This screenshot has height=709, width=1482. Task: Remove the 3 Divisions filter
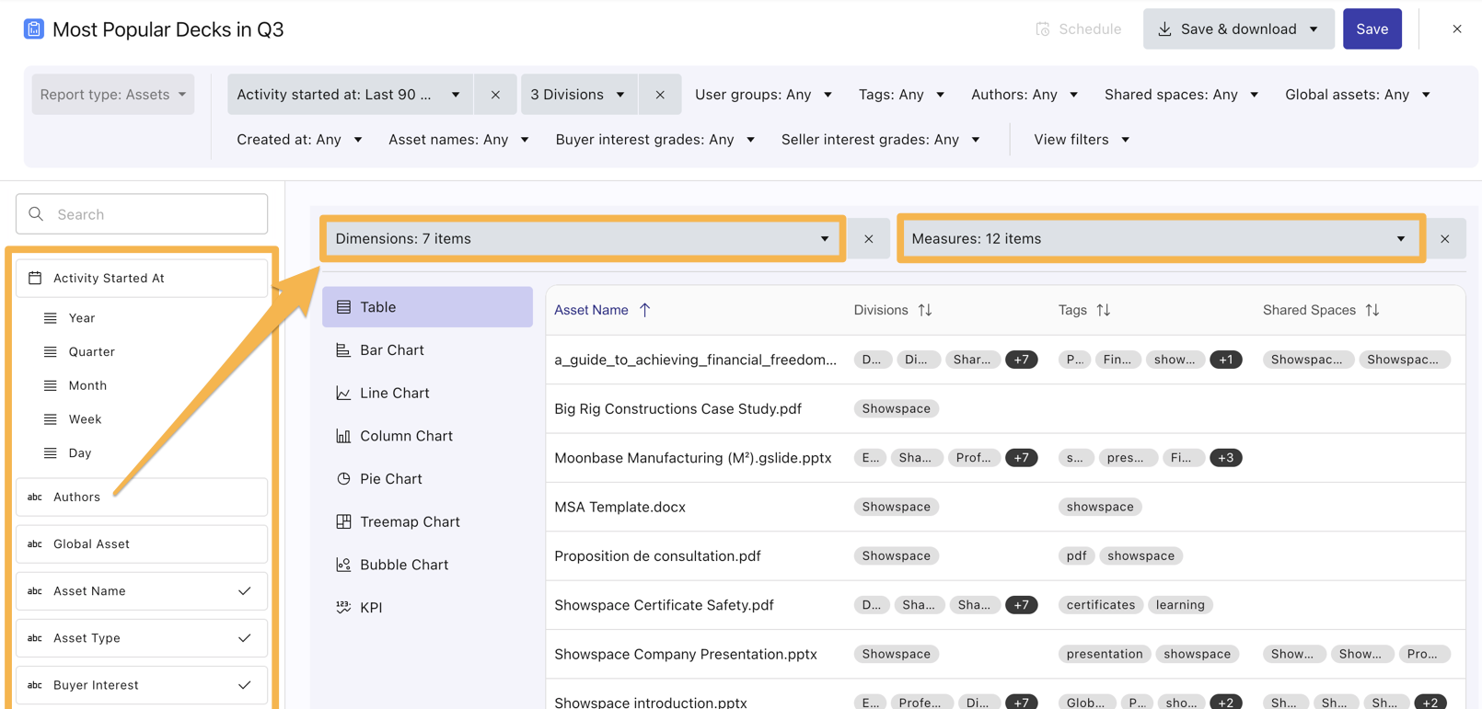point(660,95)
